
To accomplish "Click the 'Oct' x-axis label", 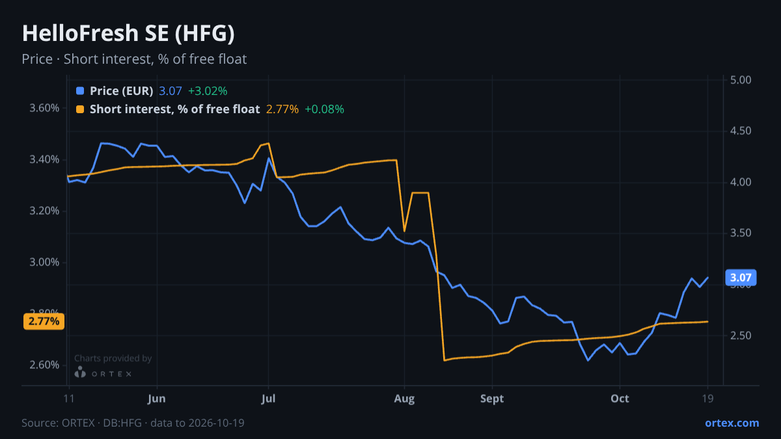I will tap(620, 399).
